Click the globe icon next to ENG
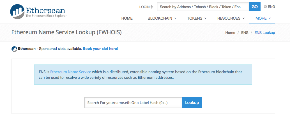The width and height of the screenshot is (290, 118). click(265, 7)
